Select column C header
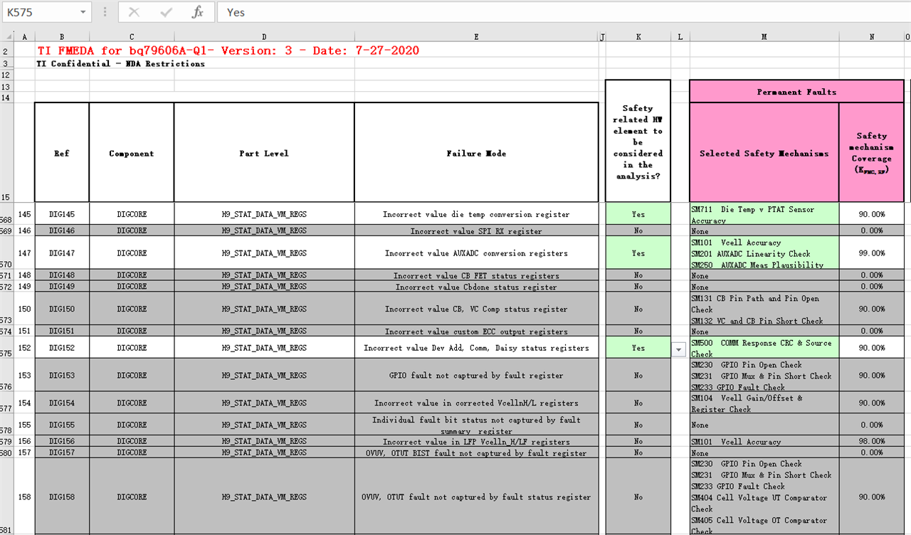This screenshot has width=911, height=535. (x=132, y=37)
